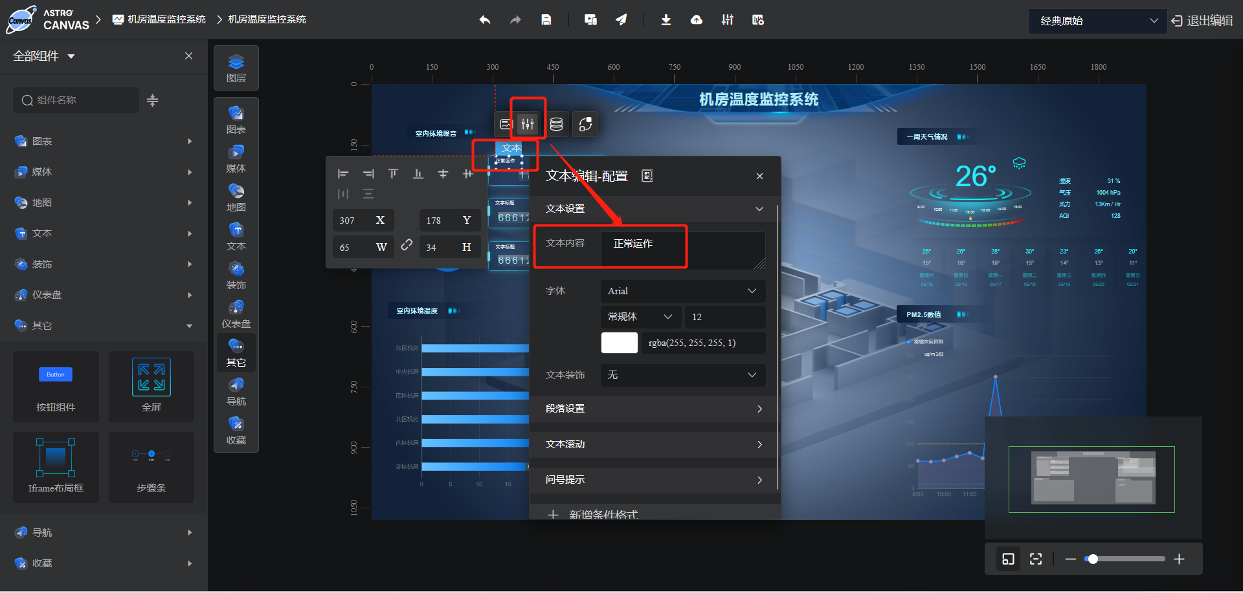Open the 文本装饰 dropdown showing 无
The width and height of the screenshot is (1243, 593).
coord(683,375)
